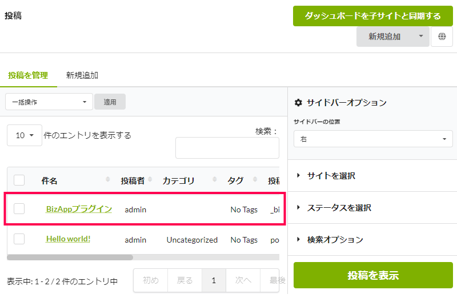This screenshot has height=298, width=457.
Task: Open the 新規追加 button dropdown arrow
Action: point(421,36)
